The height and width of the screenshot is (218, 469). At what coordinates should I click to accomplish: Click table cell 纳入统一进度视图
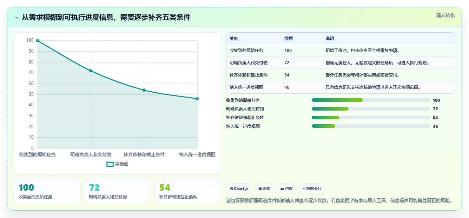[246, 87]
